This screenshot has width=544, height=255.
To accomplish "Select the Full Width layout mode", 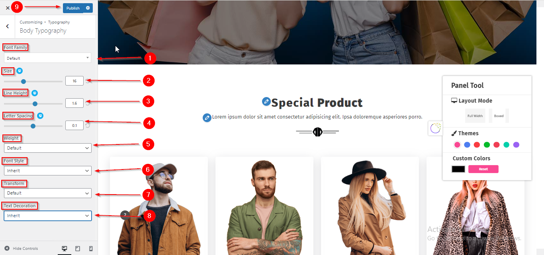I will [x=475, y=116].
